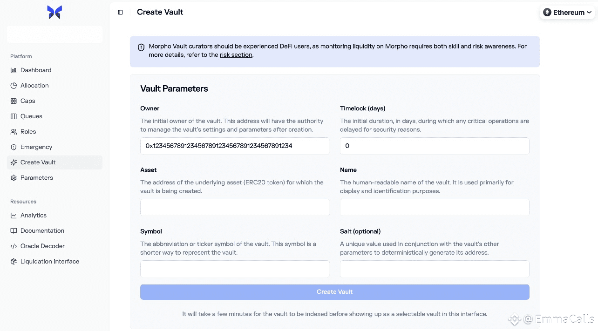
Task: Open Documentation in the sidebar
Action: tap(42, 231)
